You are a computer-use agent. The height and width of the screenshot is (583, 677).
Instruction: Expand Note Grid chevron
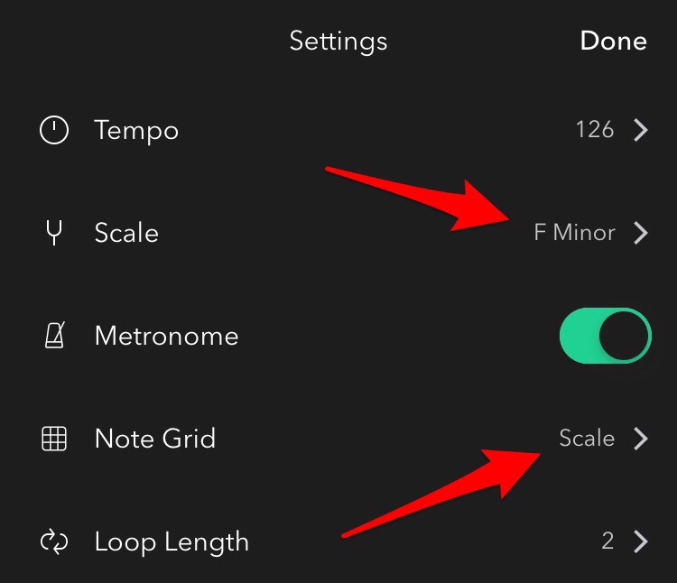click(x=641, y=440)
